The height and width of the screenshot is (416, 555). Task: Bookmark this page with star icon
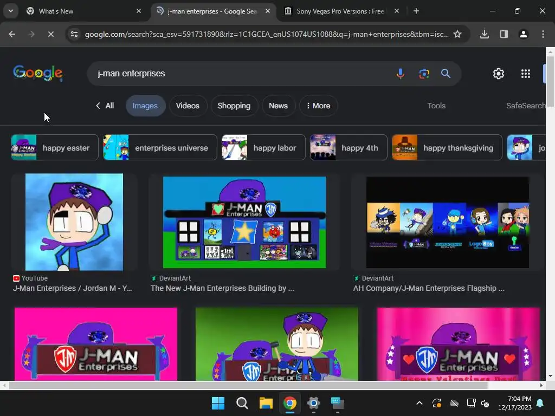(457, 34)
